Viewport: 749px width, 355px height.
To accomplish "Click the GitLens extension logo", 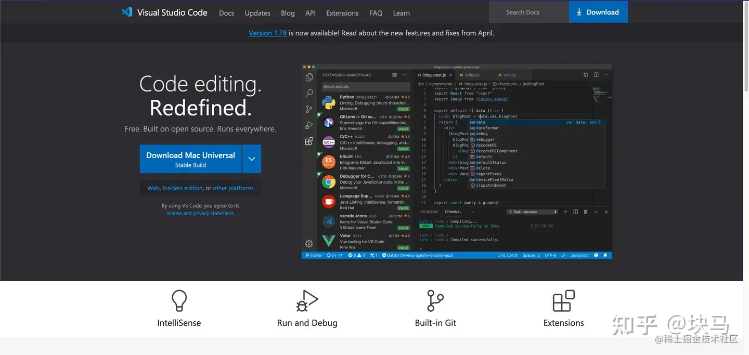I will point(329,123).
